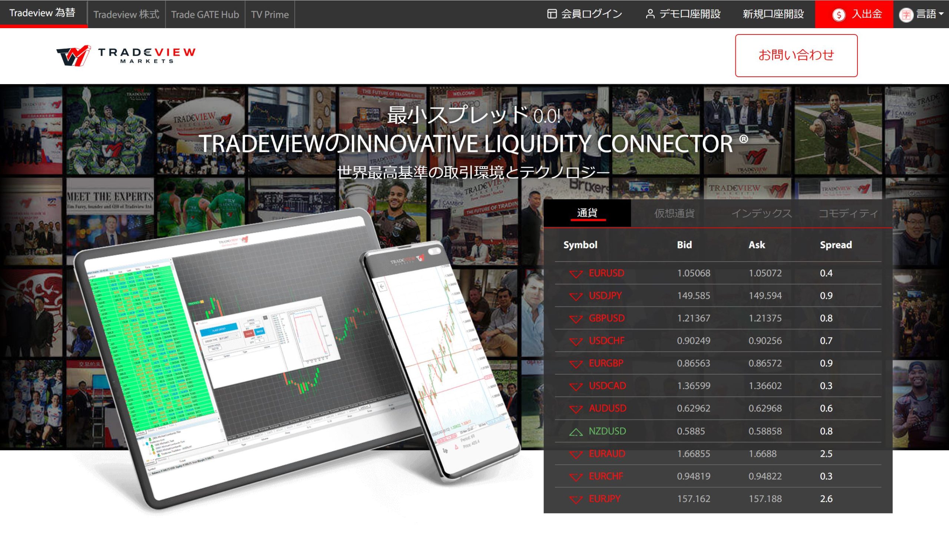Show the コモディティ tab
Image resolution: width=949 pixels, height=558 pixels.
(x=848, y=213)
